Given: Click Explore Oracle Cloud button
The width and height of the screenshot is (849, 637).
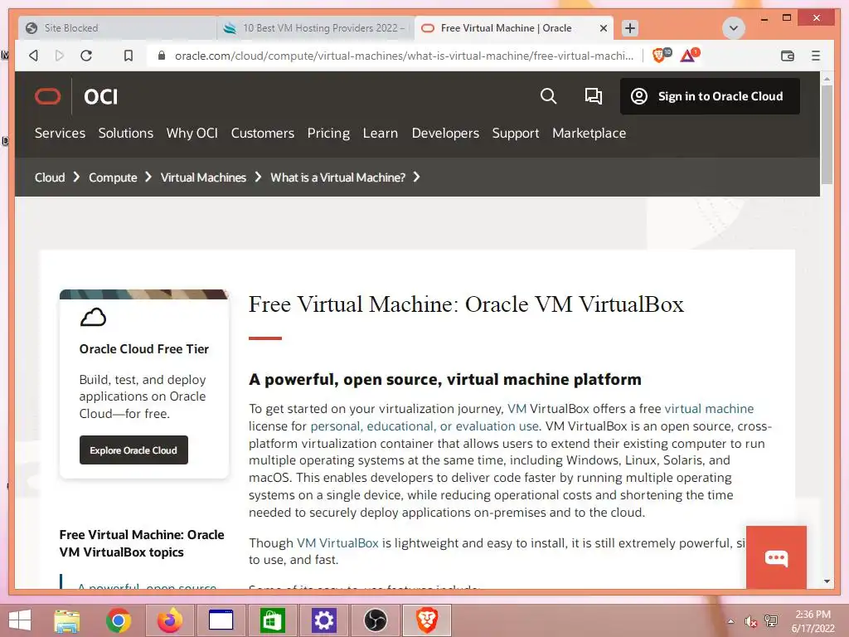Looking at the screenshot, I should pyautogui.click(x=133, y=450).
